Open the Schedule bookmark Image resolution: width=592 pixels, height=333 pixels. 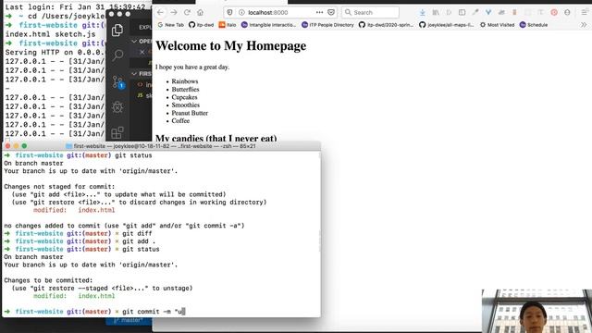[x=534, y=25]
